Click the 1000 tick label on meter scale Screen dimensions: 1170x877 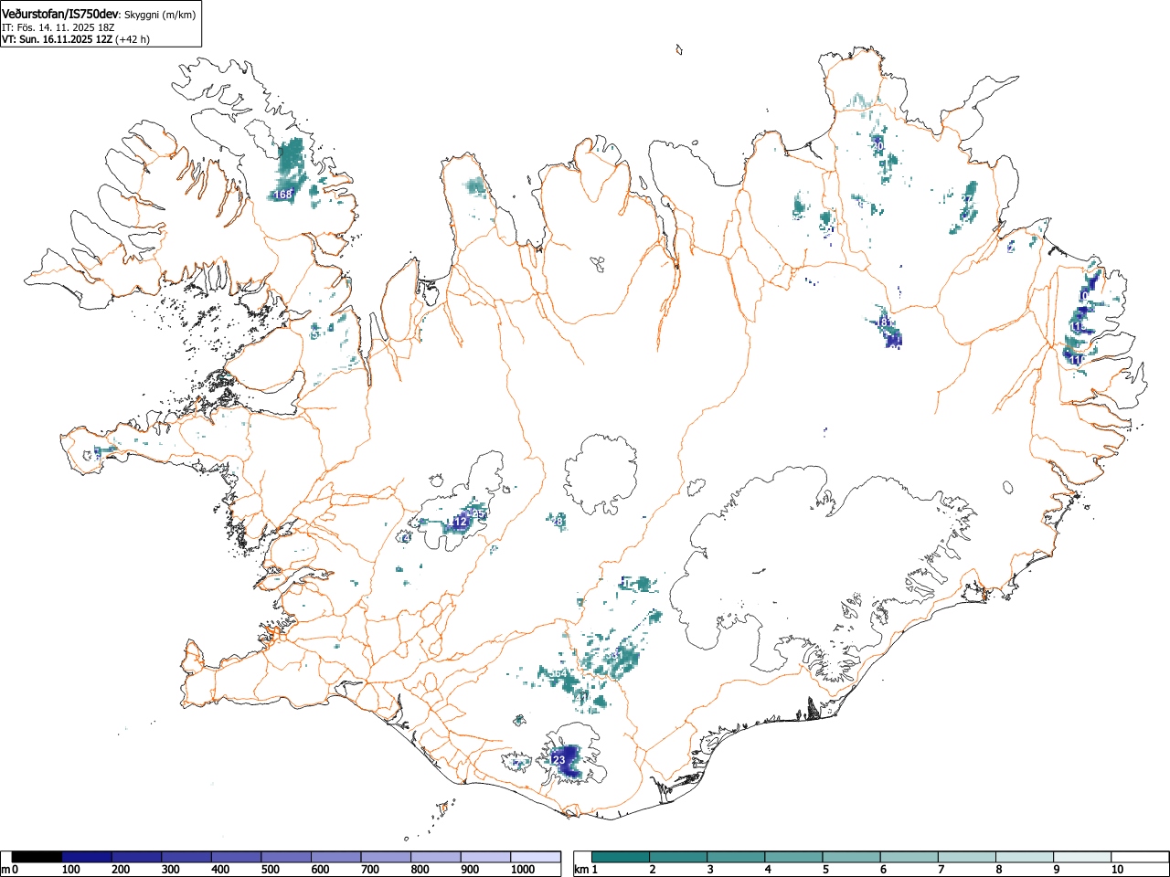tap(523, 870)
